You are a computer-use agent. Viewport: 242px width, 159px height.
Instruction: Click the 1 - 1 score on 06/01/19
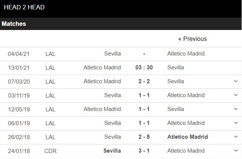[x=144, y=123]
